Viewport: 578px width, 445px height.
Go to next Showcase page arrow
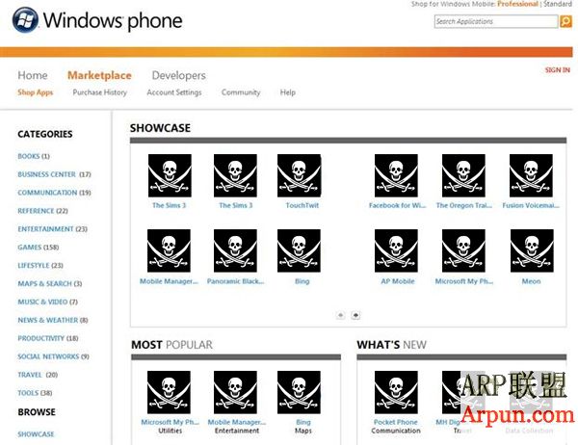355,315
